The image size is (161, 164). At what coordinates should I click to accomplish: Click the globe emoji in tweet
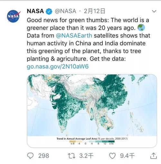click(141, 28)
